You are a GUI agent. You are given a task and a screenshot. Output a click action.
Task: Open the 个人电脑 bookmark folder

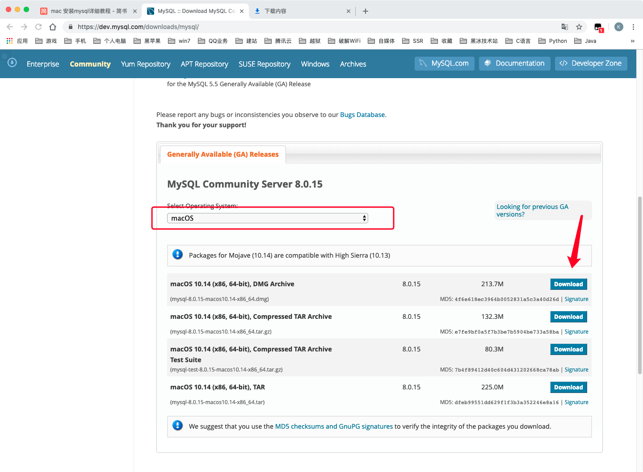click(x=109, y=41)
